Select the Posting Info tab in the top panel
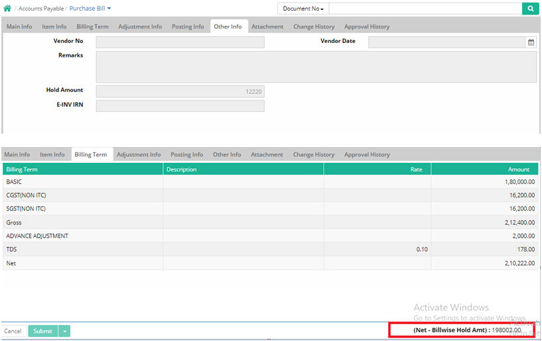Image resolution: width=542 pixels, height=341 pixels. (188, 26)
